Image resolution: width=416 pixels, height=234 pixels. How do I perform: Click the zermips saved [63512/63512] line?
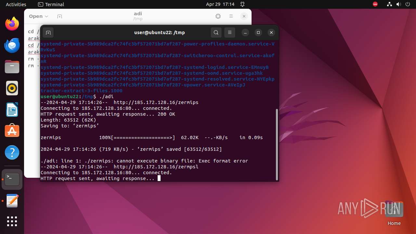pos(131,149)
